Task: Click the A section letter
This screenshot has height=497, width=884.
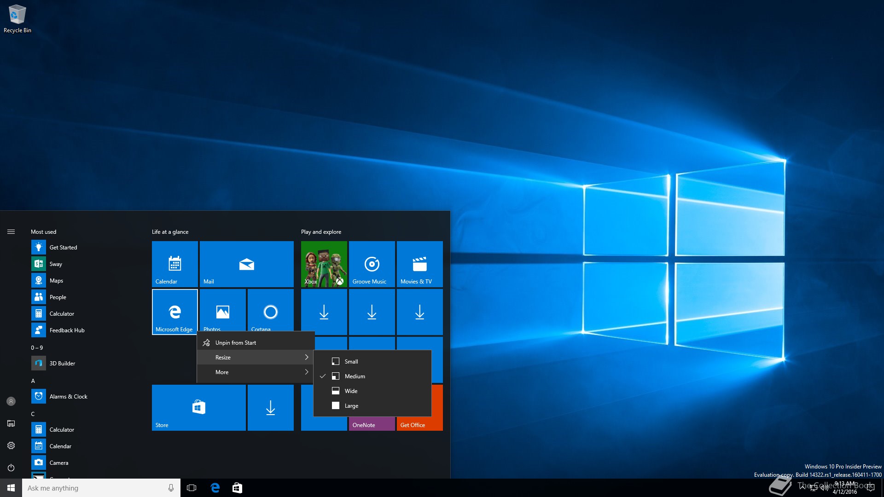Action: (x=33, y=381)
